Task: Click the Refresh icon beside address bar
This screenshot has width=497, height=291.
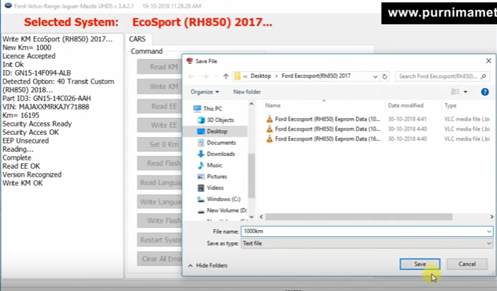Action: click(x=385, y=77)
